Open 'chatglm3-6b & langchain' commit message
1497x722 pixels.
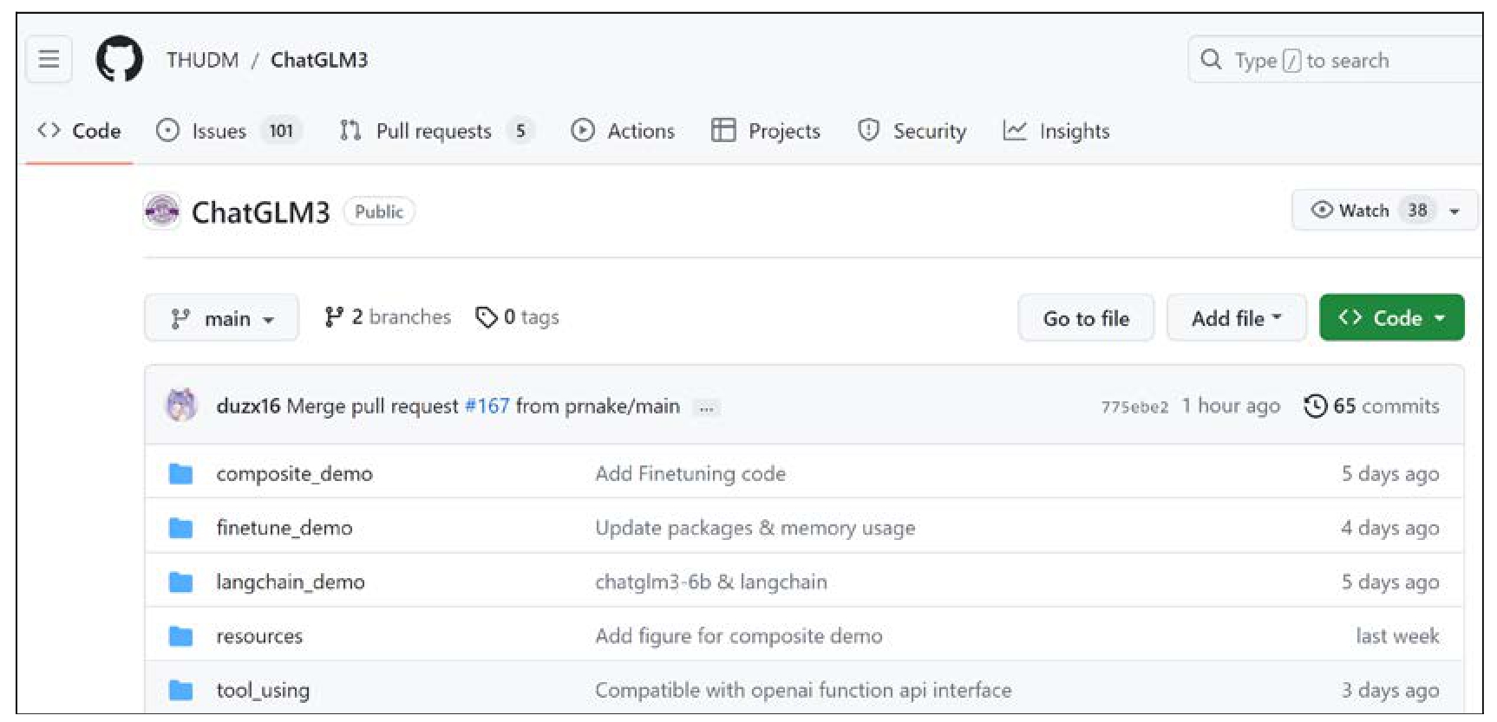(711, 582)
